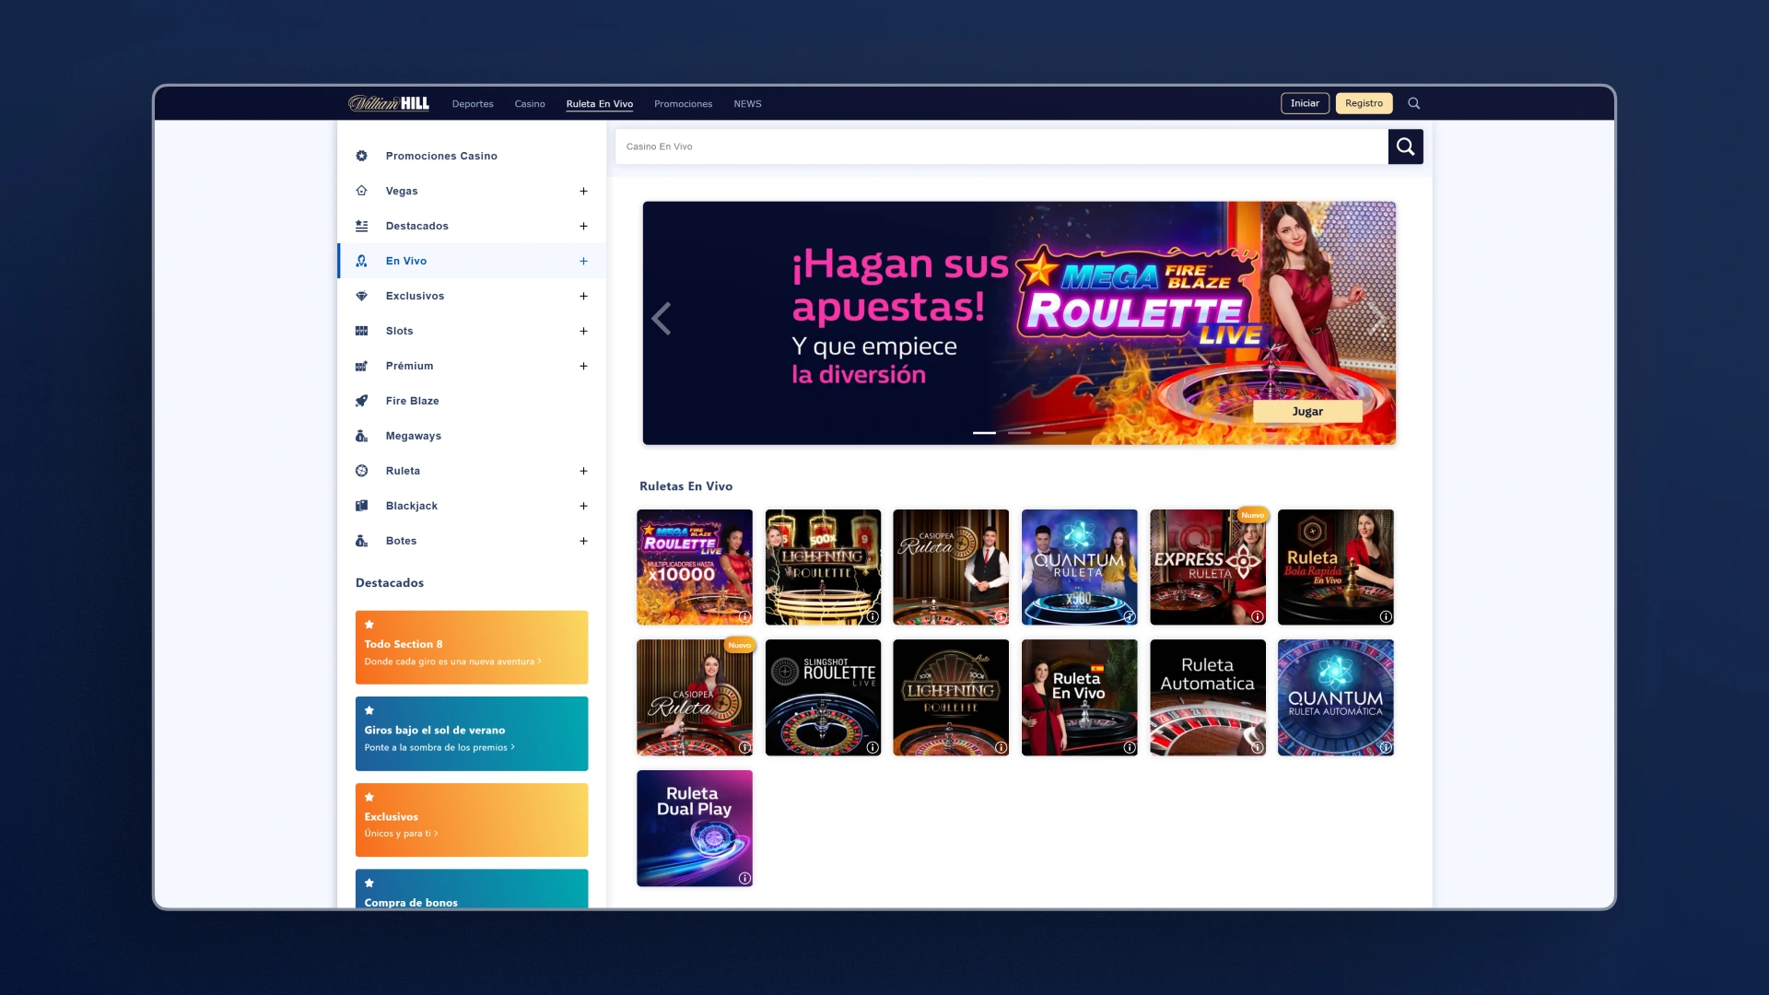Viewport: 1769px width, 995px height.
Task: Open Ruleta Automatica game thumbnail
Action: (x=1207, y=698)
